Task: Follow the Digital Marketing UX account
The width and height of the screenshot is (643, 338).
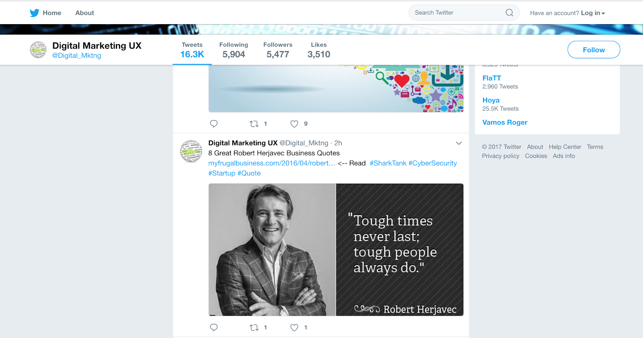Action: [x=594, y=50]
